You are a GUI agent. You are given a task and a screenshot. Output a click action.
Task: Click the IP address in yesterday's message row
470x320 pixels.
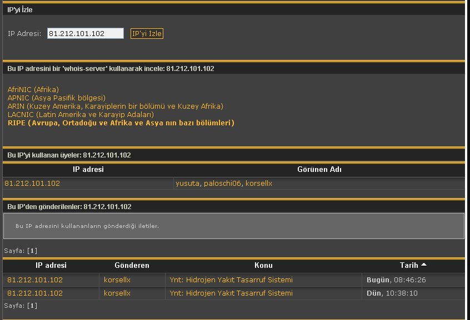(35, 293)
